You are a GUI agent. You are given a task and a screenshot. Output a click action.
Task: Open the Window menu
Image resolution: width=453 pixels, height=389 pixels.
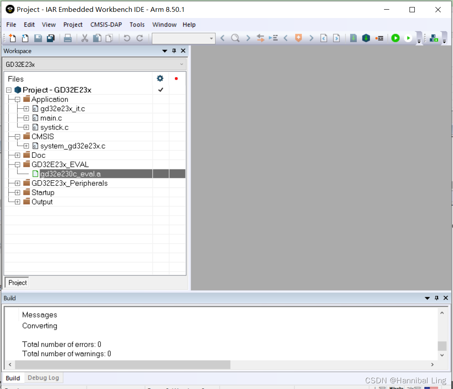164,25
